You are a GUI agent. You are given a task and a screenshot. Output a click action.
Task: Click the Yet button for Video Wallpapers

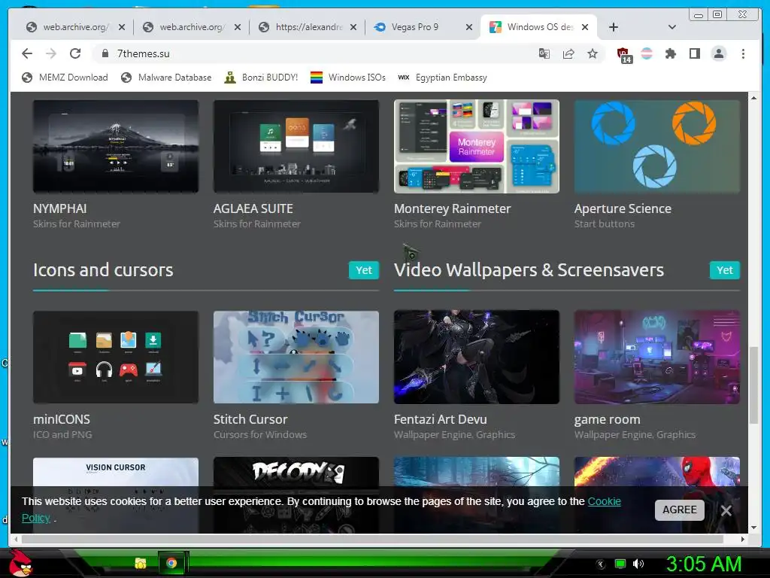click(725, 270)
